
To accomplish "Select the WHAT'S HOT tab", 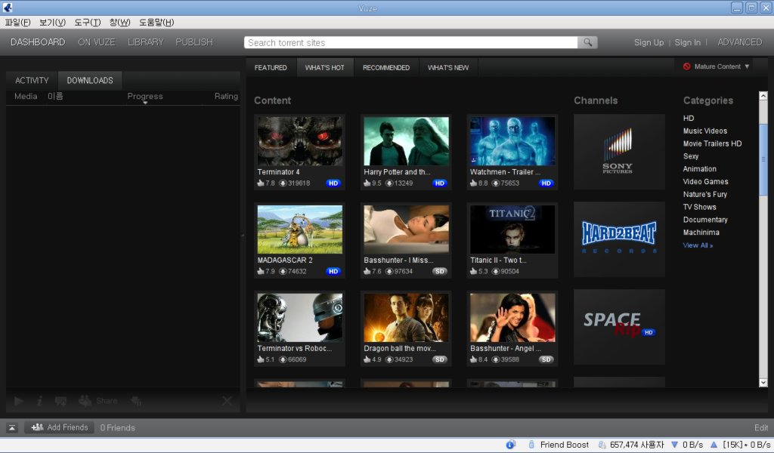I will coord(325,67).
